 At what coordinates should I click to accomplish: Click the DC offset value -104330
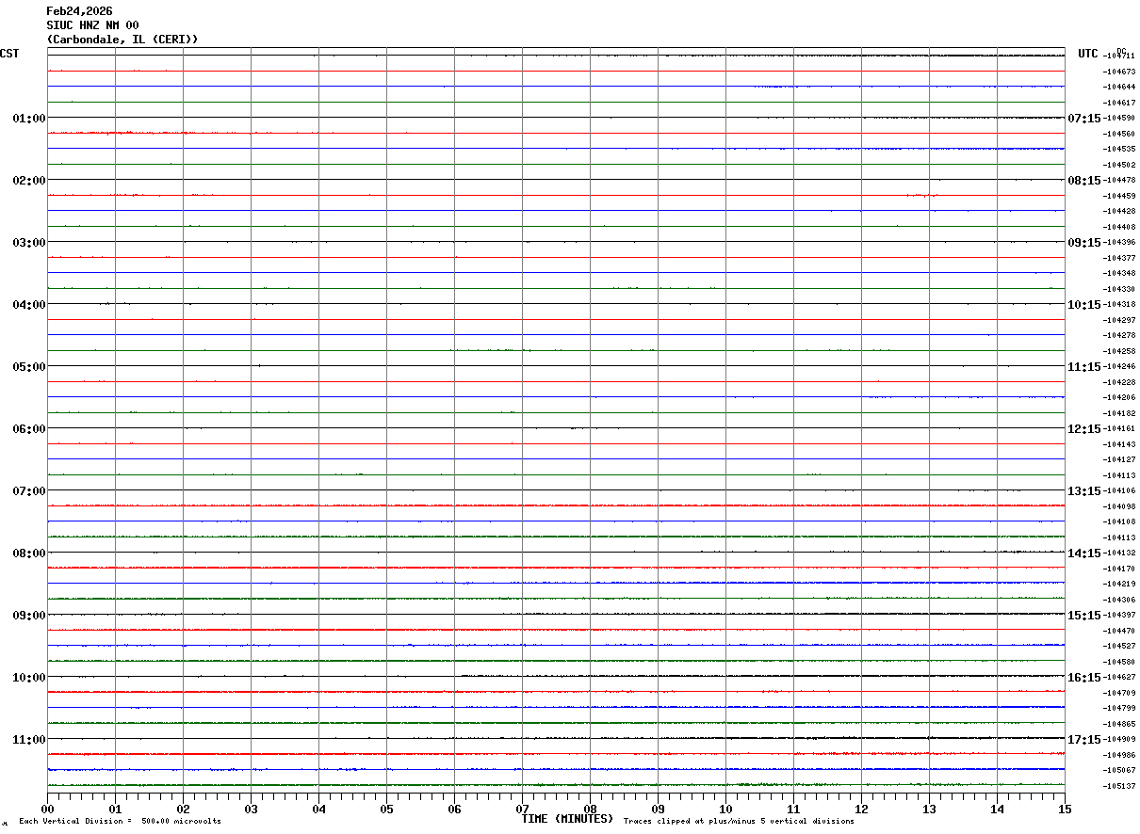tap(1119, 289)
